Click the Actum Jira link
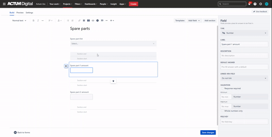272x137 pixels. 40,4
